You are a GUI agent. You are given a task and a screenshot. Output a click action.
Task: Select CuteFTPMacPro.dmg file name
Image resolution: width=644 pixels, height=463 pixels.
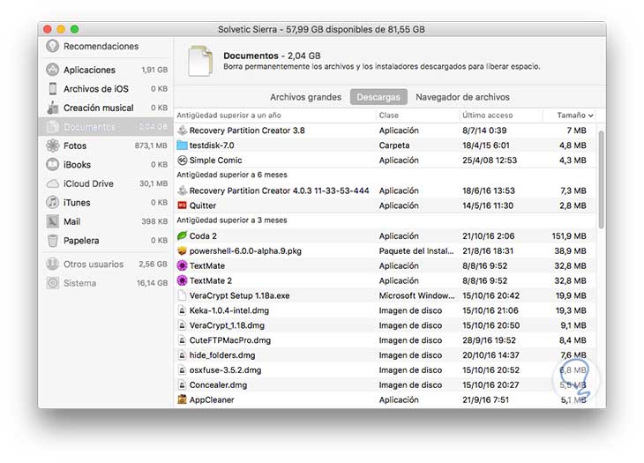coord(230,340)
